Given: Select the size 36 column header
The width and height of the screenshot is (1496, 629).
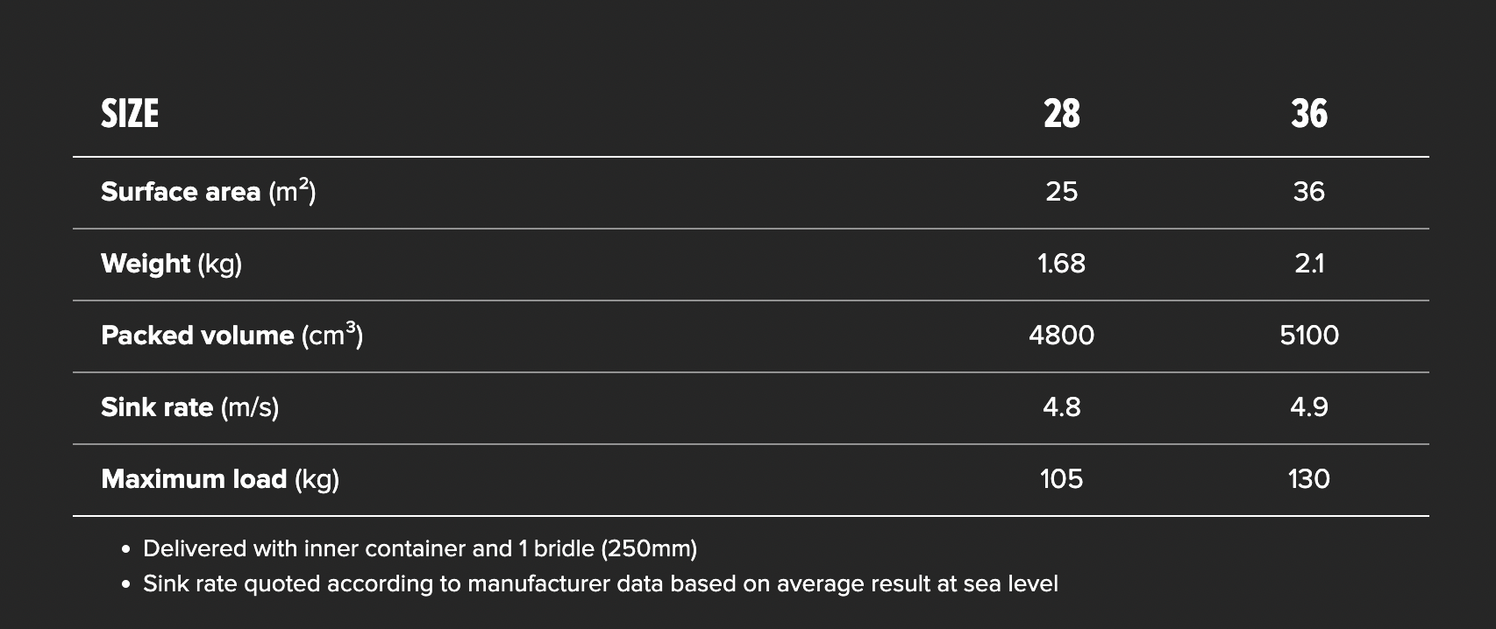Looking at the screenshot, I should point(1308,114).
